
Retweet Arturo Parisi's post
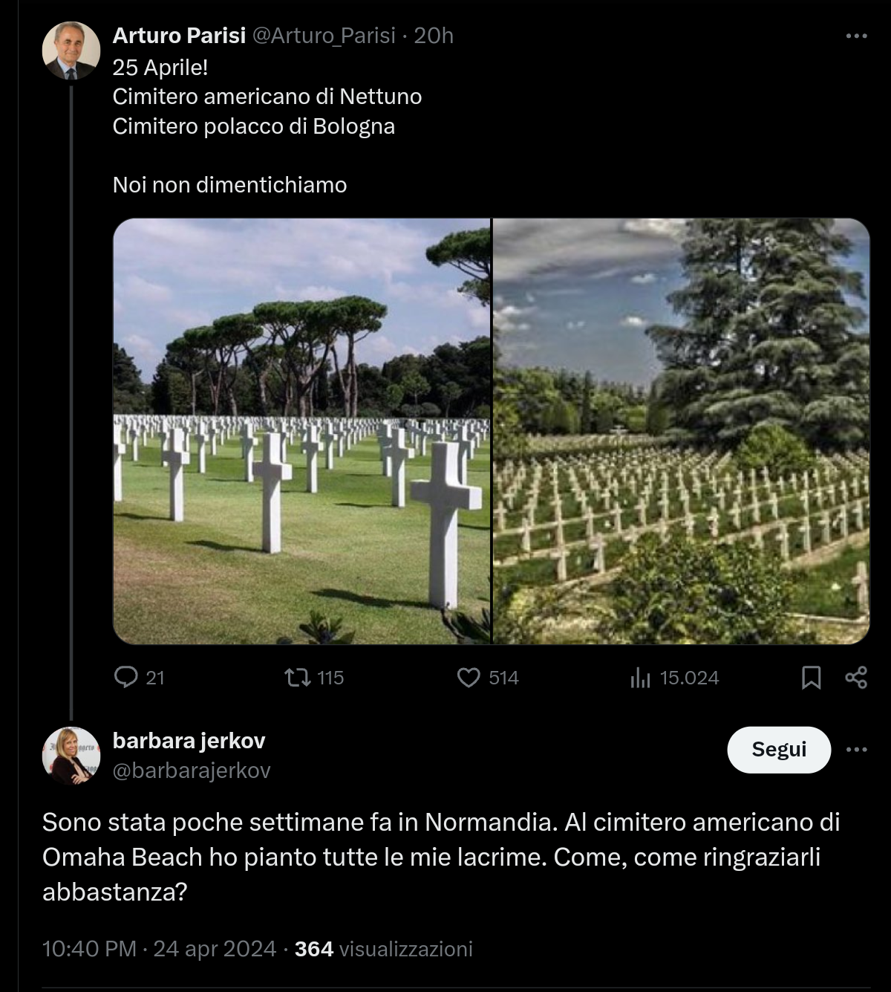click(299, 677)
